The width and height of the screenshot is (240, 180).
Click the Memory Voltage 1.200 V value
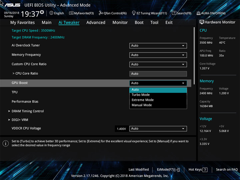(x=224, y=93)
